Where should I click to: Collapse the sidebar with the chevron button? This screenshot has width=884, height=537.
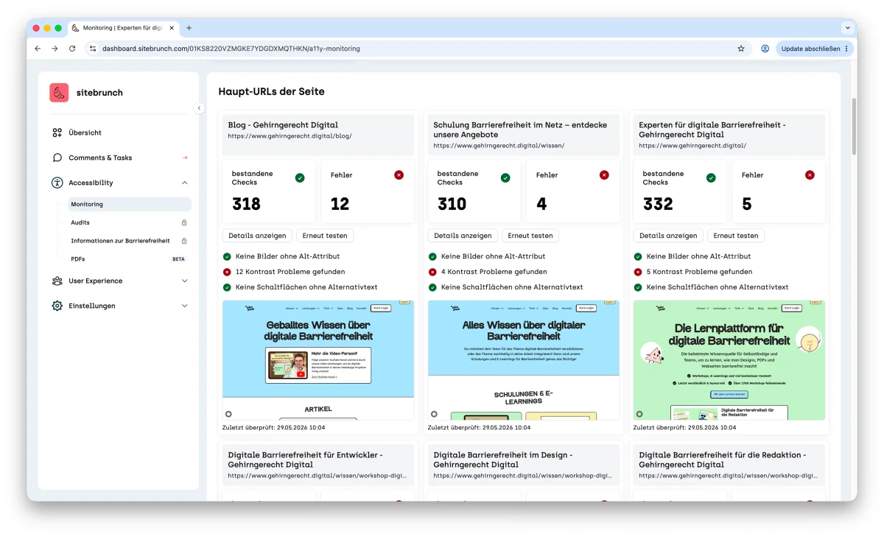click(x=199, y=108)
